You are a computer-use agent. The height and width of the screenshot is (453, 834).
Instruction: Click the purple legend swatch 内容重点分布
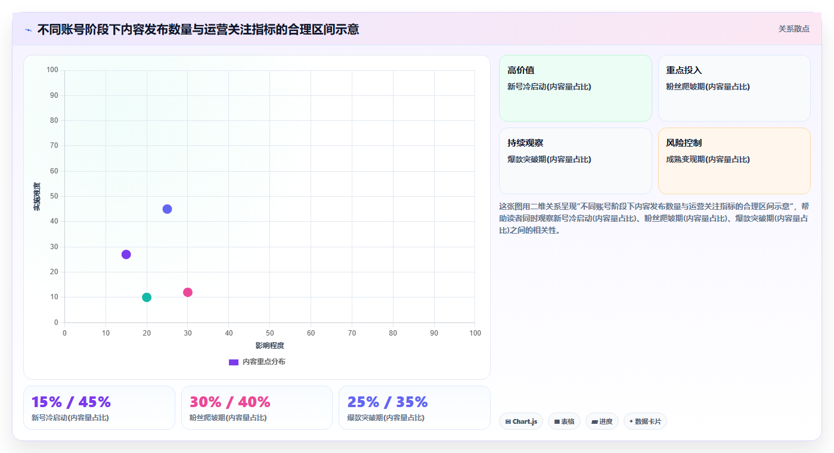point(234,362)
